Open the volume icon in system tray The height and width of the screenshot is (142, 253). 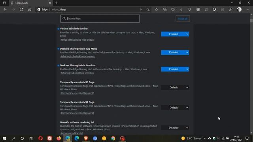(x=218, y=138)
